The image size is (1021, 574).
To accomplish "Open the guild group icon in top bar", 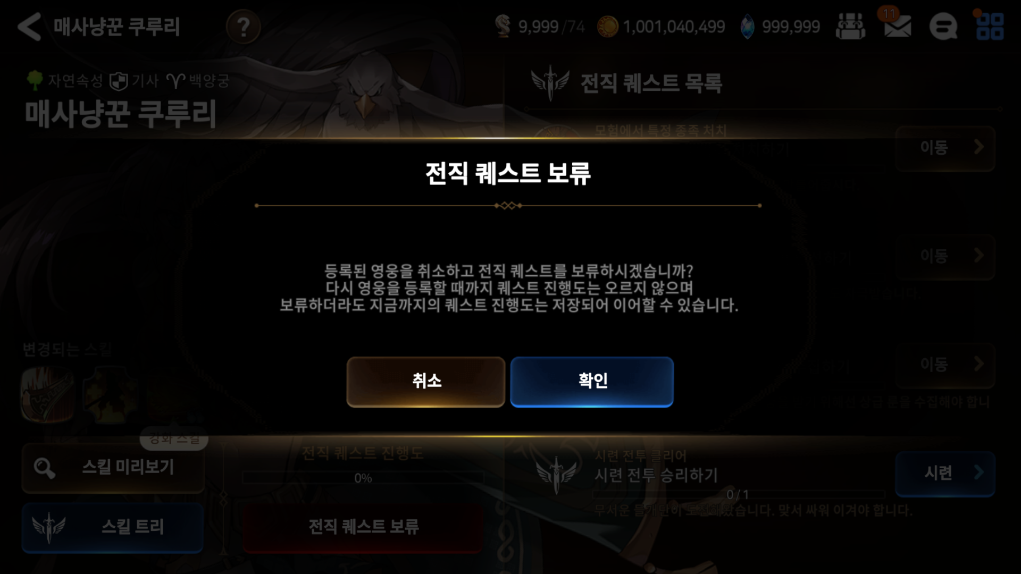I will (x=851, y=27).
